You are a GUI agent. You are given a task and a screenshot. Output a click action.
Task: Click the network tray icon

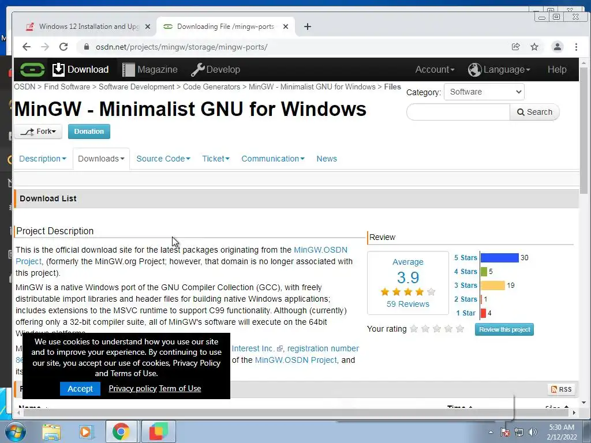[x=519, y=432]
